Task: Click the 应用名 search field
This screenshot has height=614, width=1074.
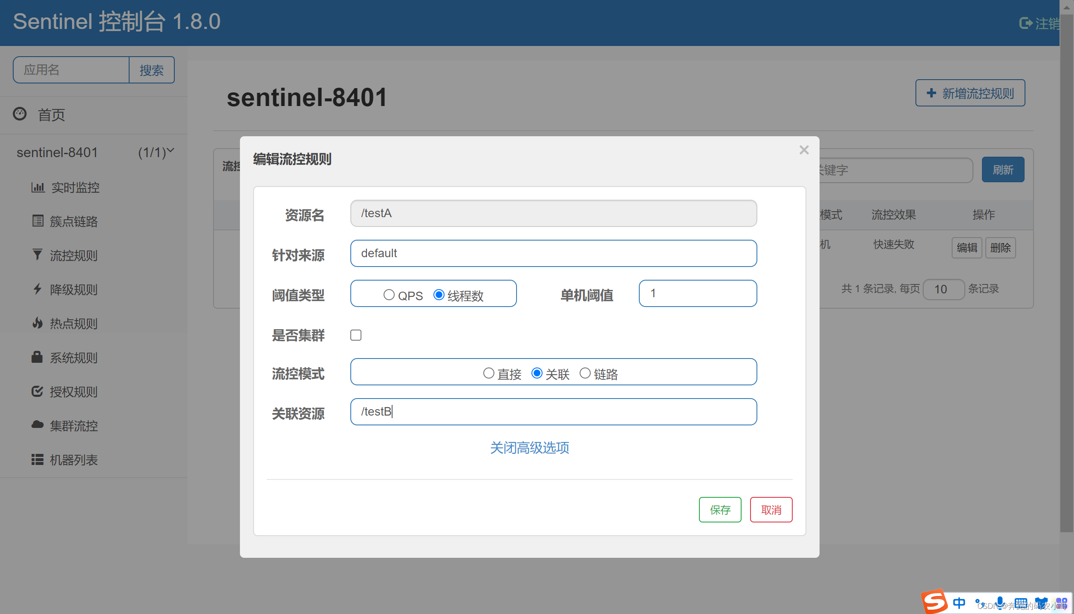Action: pyautogui.click(x=71, y=70)
